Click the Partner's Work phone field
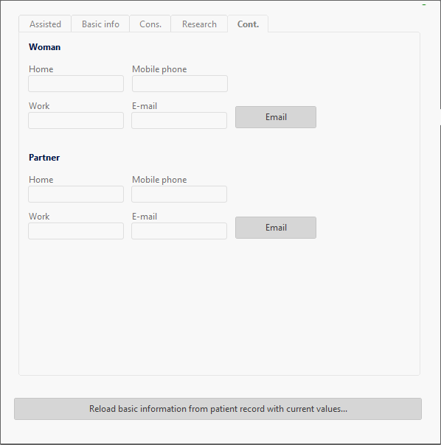This screenshot has width=441, height=445. point(76,231)
